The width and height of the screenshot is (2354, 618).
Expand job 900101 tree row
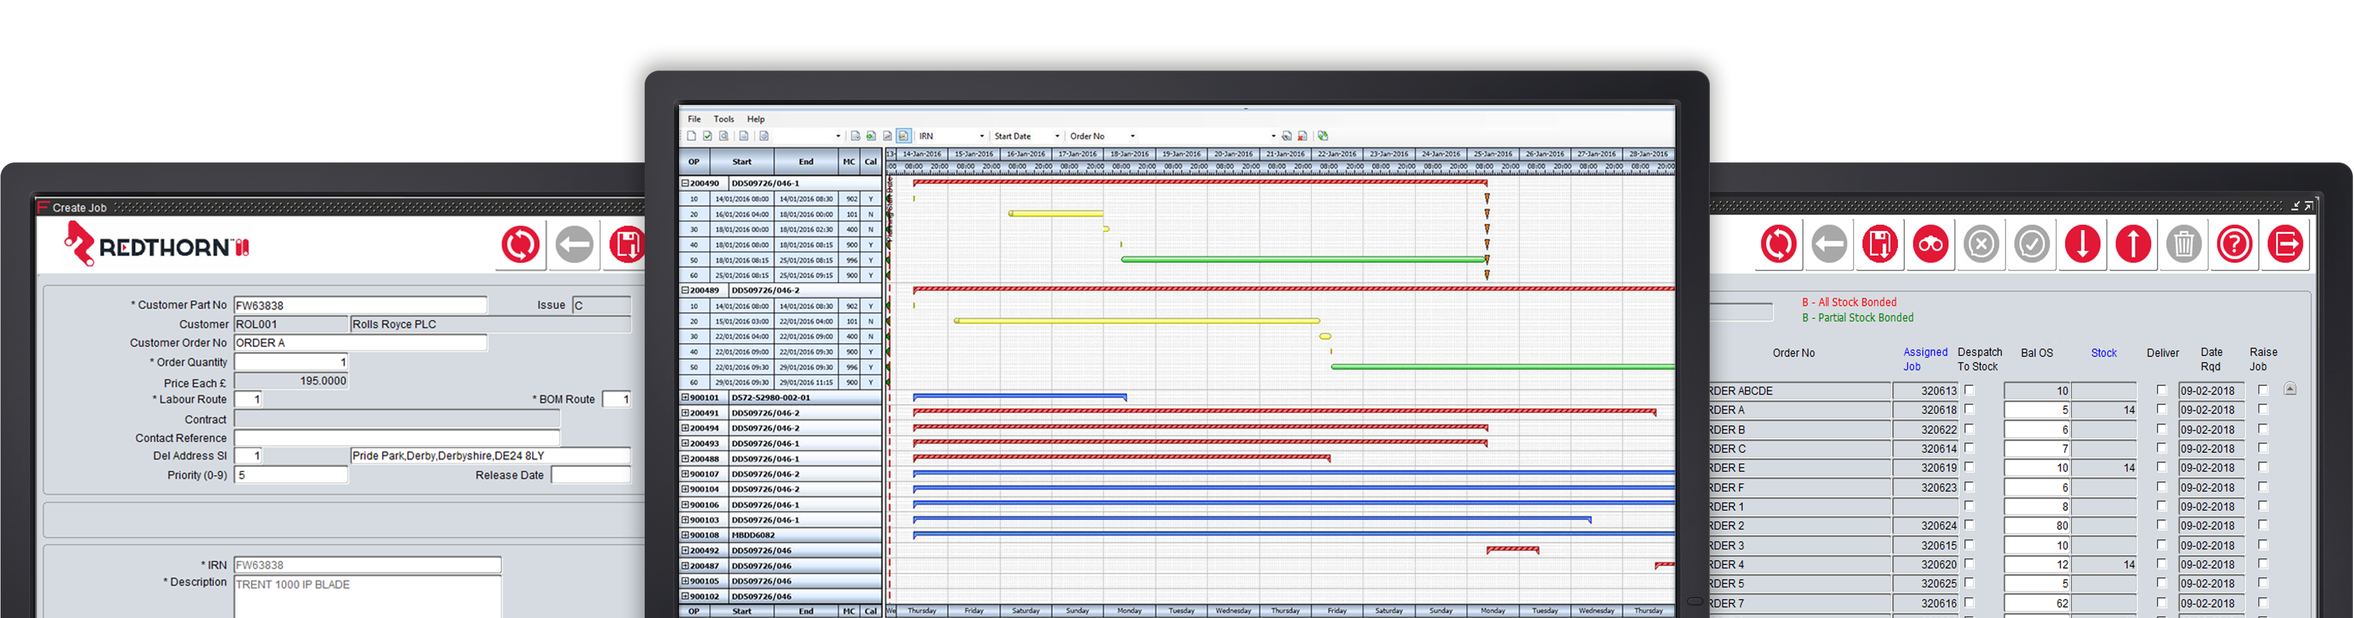pyautogui.click(x=685, y=397)
